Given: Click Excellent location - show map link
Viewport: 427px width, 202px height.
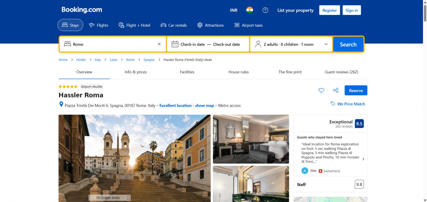Looking at the screenshot, I should [x=186, y=105].
